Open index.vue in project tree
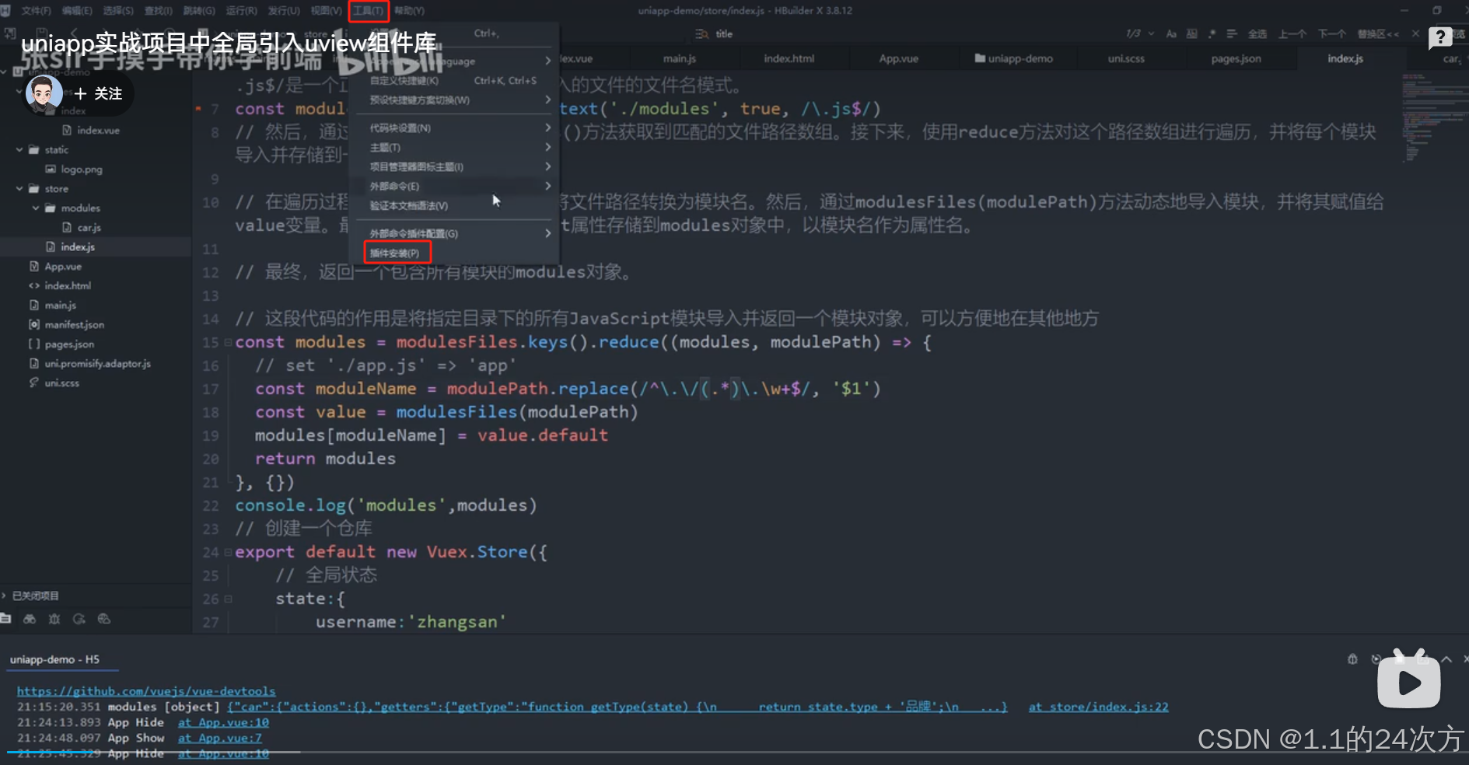The image size is (1469, 765). tap(98, 130)
